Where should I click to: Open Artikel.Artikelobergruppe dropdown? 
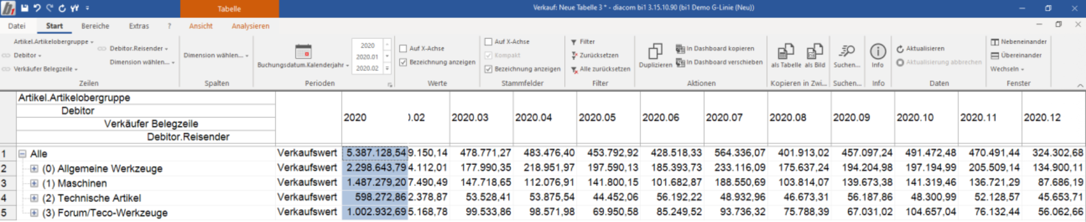pos(54,42)
